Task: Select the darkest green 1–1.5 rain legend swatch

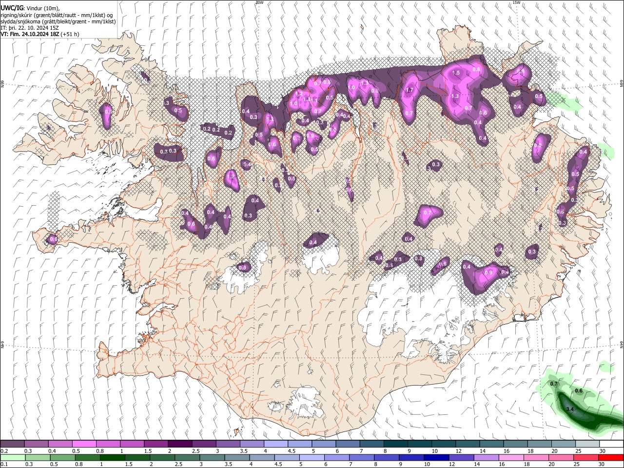Action: click(113, 457)
